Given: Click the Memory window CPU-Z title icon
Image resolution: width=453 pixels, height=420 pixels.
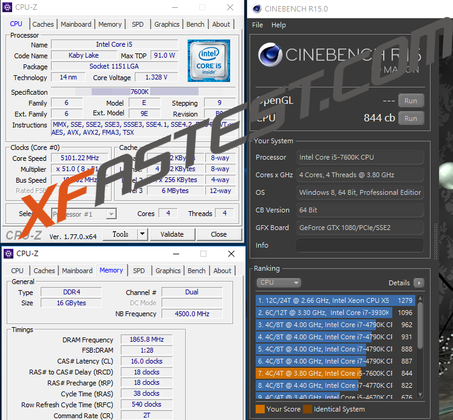Looking at the screenshot, I should (x=9, y=254).
